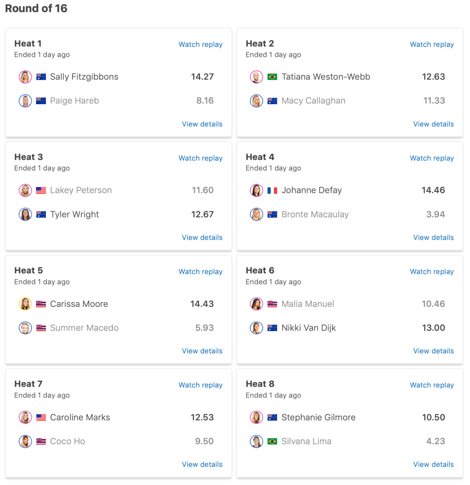Click Coco Ho's avatar photo

pyautogui.click(x=25, y=441)
